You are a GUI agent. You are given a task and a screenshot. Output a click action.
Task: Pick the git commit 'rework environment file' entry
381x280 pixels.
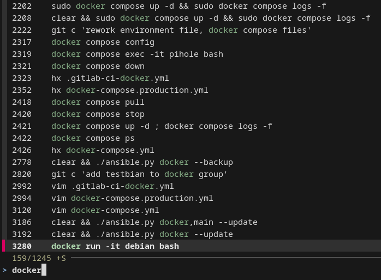click(x=181, y=30)
